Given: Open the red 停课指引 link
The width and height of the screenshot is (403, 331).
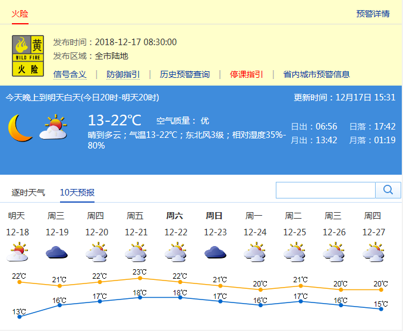Looking at the screenshot, I should click(247, 74).
